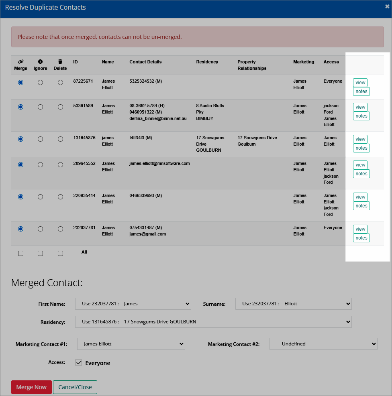Open notes for contact 232037781
Screen dimensions: 392x396
(361, 238)
